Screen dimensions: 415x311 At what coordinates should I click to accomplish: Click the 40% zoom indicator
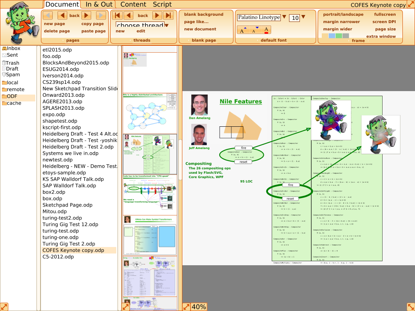coord(199,307)
